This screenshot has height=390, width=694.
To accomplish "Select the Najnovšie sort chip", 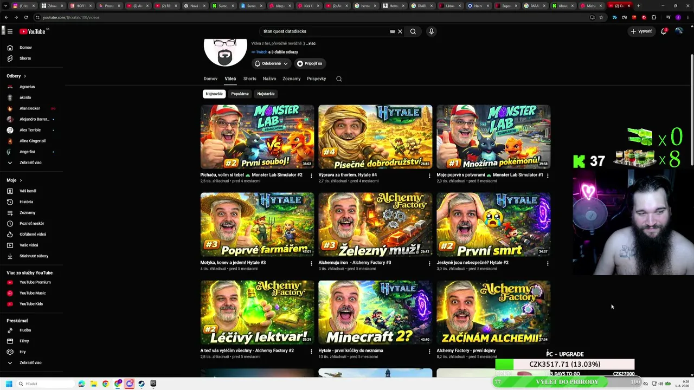I will pyautogui.click(x=214, y=94).
